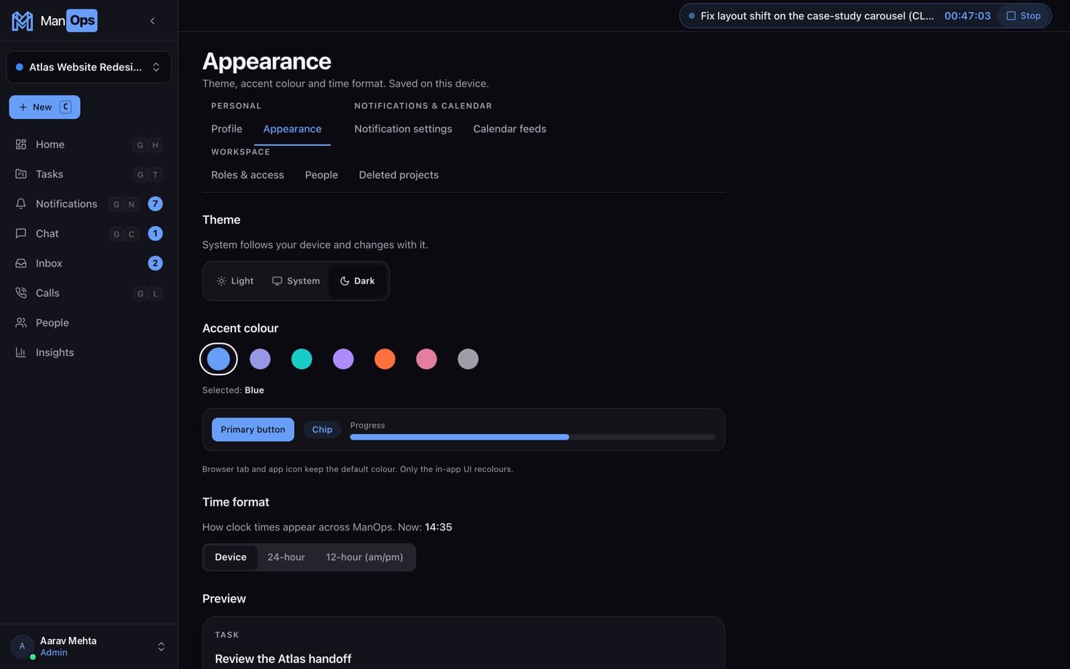Screen dimensions: 1070x669
Task: Stop the running timer
Action: coord(1024,16)
